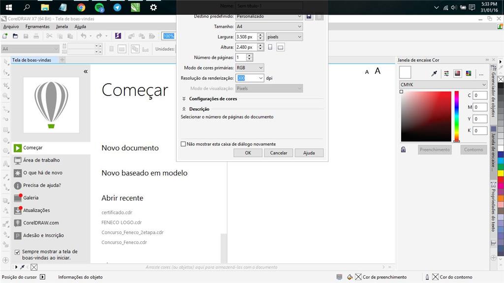Open recent file certificado.cdr
The width and height of the screenshot is (504, 283).
tap(117, 212)
